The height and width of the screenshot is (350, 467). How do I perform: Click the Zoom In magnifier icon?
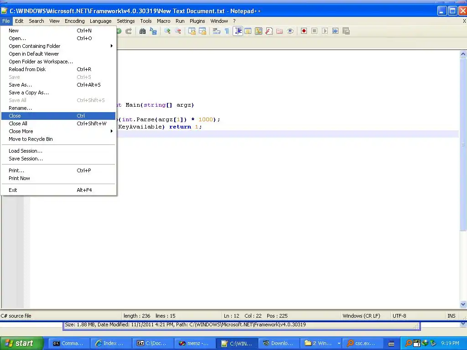pyautogui.click(x=167, y=31)
